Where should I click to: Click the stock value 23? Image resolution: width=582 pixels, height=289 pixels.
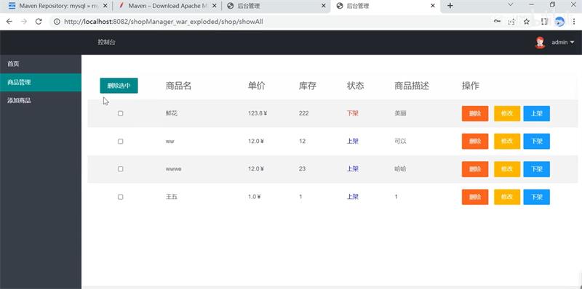click(x=302, y=169)
